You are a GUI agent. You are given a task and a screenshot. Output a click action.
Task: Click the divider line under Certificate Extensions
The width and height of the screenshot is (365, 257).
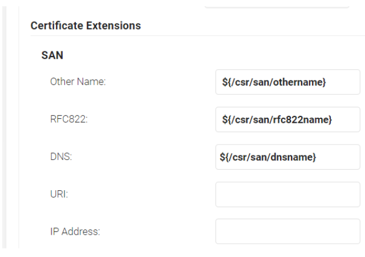click(x=198, y=35)
